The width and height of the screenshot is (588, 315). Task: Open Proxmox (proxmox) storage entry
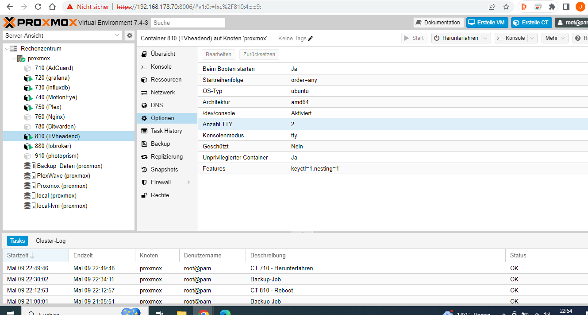62,186
